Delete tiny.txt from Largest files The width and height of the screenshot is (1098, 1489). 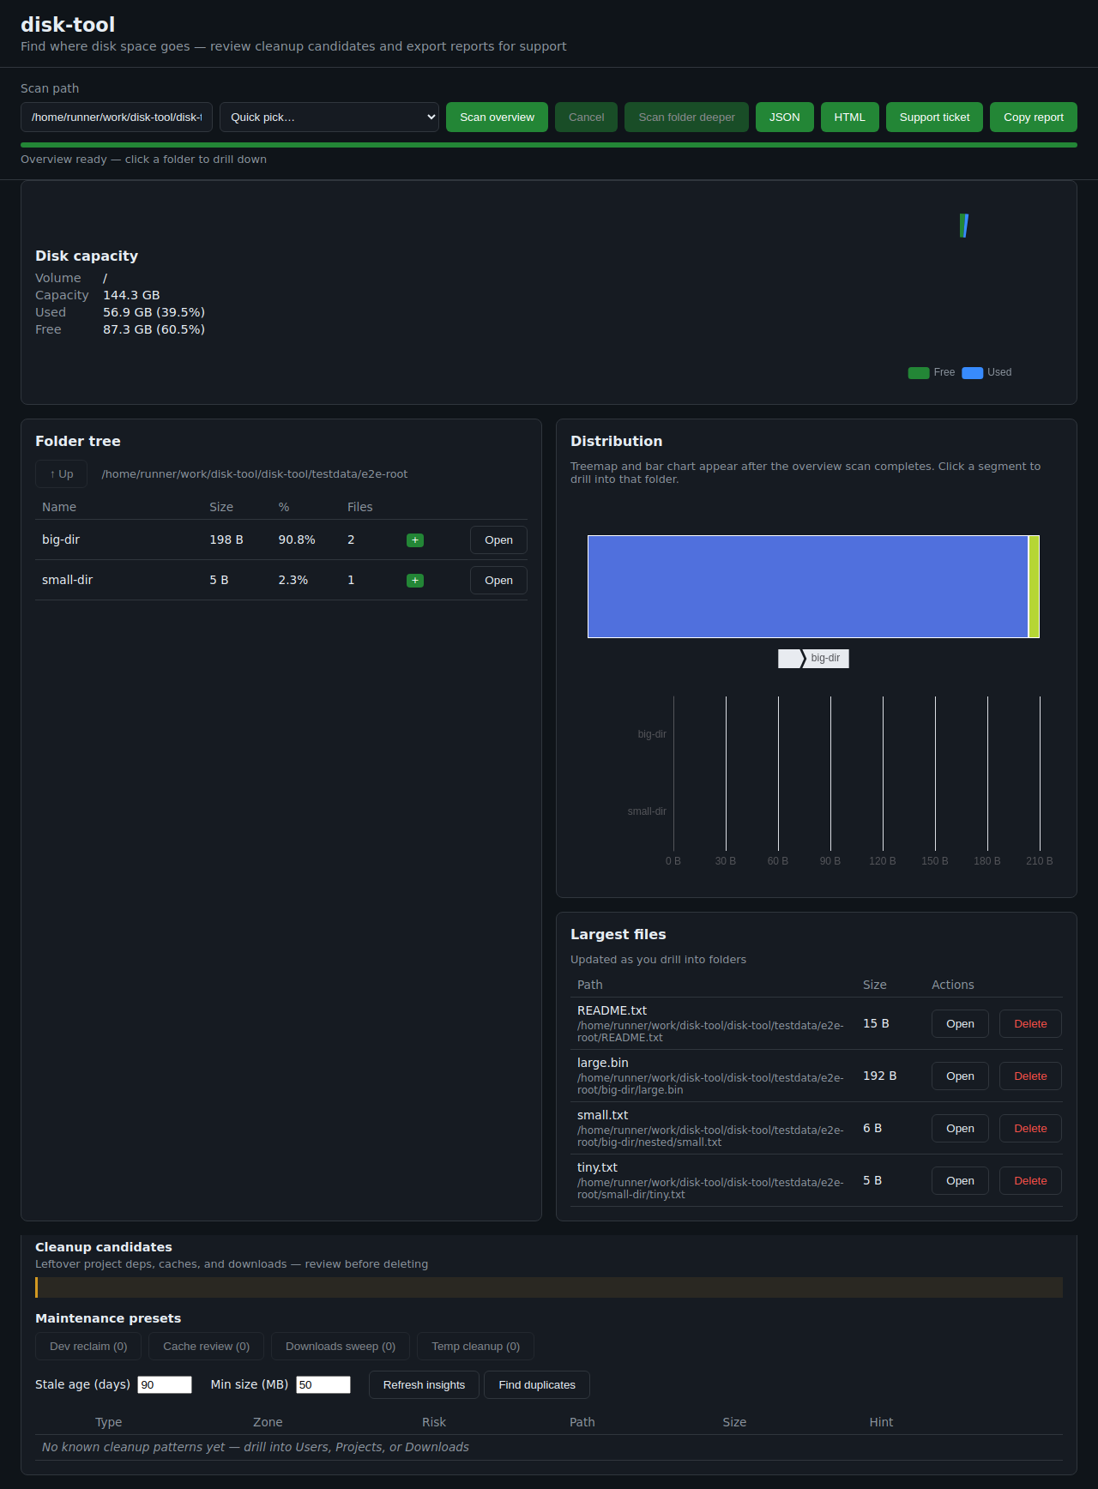tap(1030, 1181)
